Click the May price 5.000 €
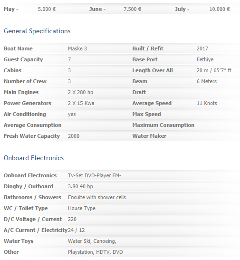The height and width of the screenshot is (260, 240). coord(47,9)
